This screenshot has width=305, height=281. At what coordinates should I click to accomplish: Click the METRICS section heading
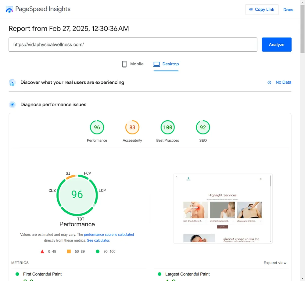[x=20, y=263]
